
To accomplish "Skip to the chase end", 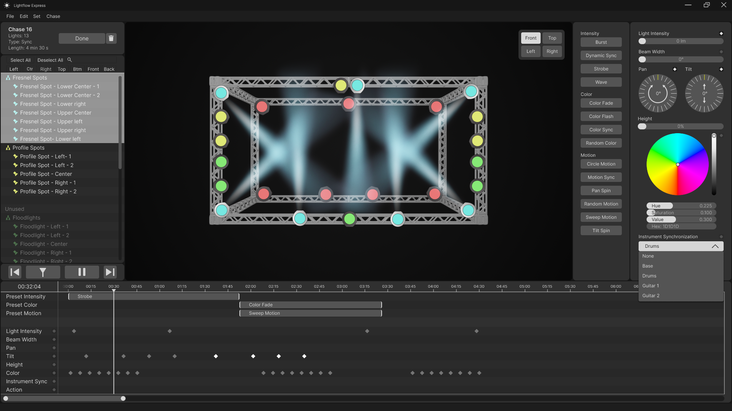I will (110, 272).
